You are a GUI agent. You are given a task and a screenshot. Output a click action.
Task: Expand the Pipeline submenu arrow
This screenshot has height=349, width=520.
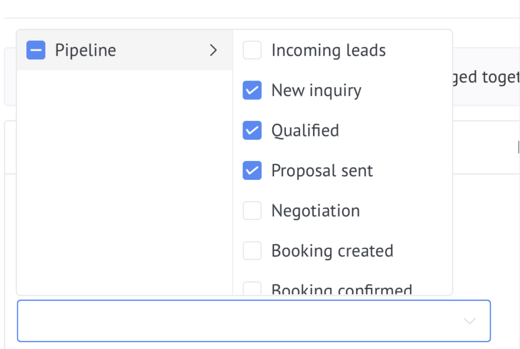tap(213, 50)
